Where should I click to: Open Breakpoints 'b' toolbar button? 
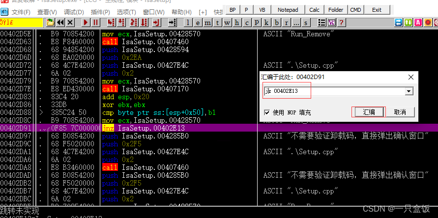tap(277, 23)
